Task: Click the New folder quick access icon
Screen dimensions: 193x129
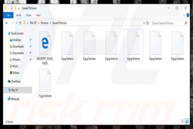Action: pyautogui.click(x=16, y=8)
